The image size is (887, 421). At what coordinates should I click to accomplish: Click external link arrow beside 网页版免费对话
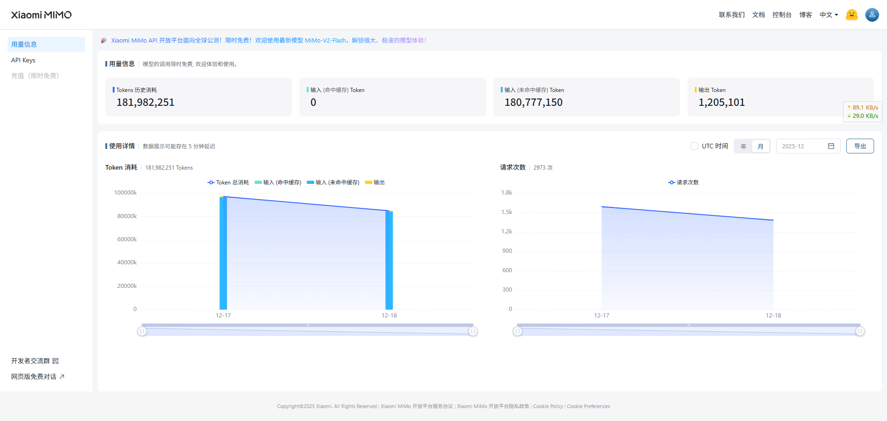[62, 377]
